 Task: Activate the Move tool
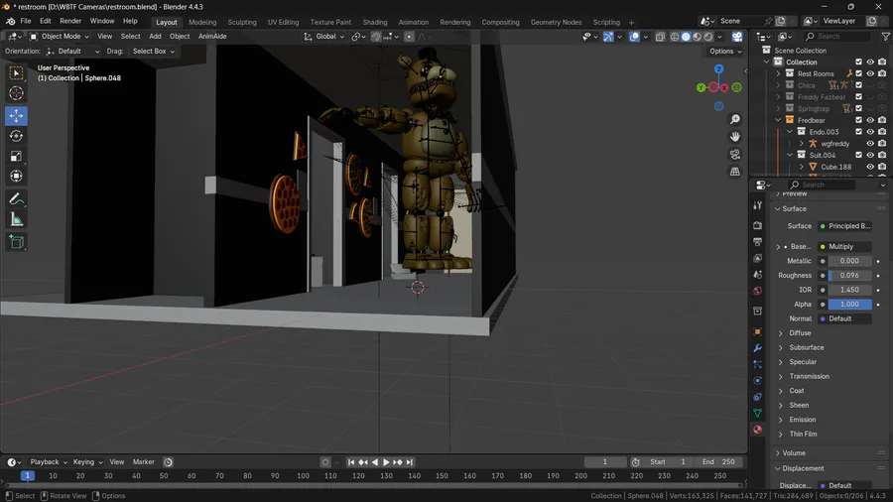17,116
